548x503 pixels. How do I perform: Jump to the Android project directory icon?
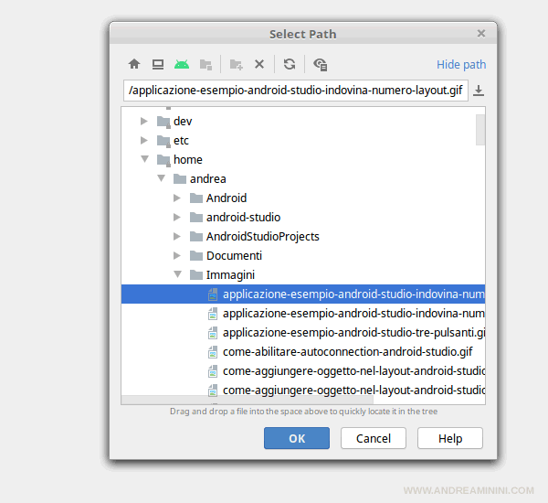[182, 64]
